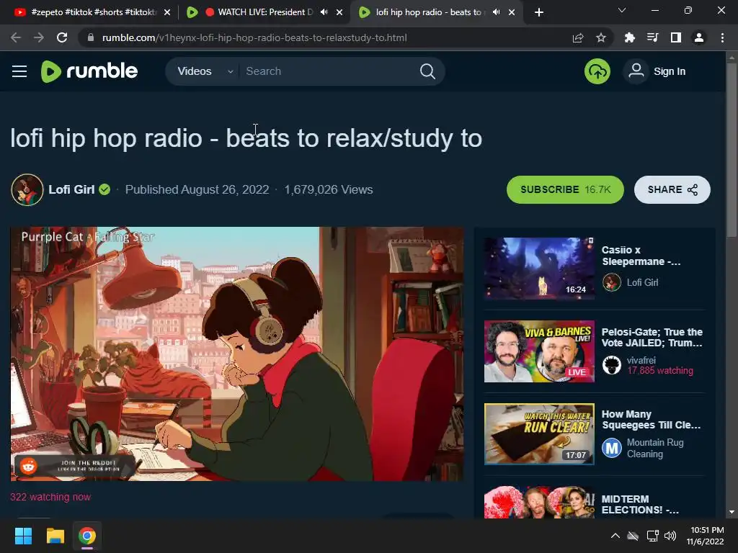Click the Subscribe 16.7K button

565,189
